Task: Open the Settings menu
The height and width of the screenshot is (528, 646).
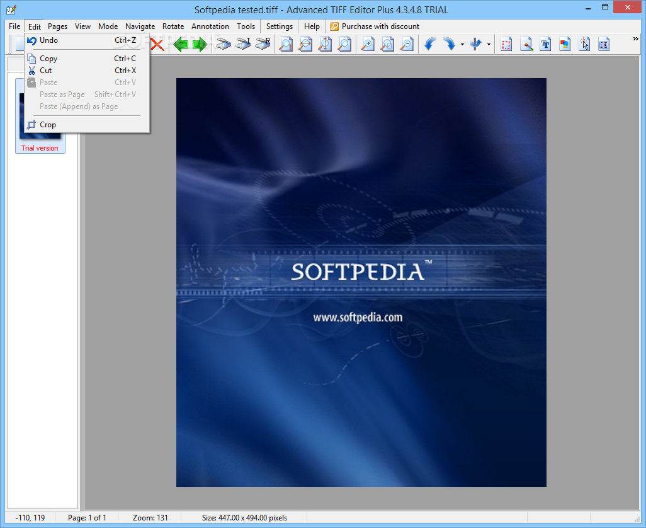Action: point(280,26)
